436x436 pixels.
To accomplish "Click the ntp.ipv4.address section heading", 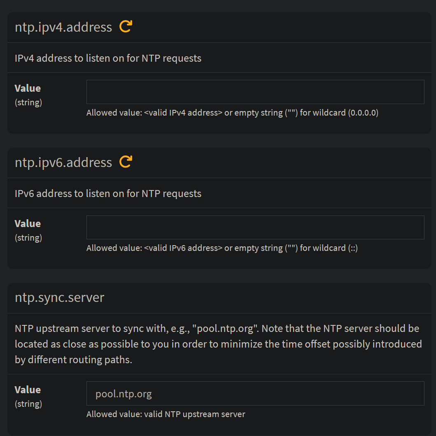I will pyautogui.click(x=63, y=27).
